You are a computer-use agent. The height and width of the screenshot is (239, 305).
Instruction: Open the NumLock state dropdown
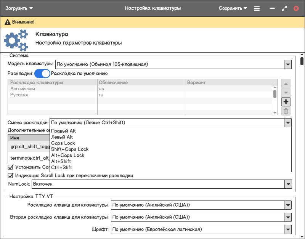[x=288, y=184]
